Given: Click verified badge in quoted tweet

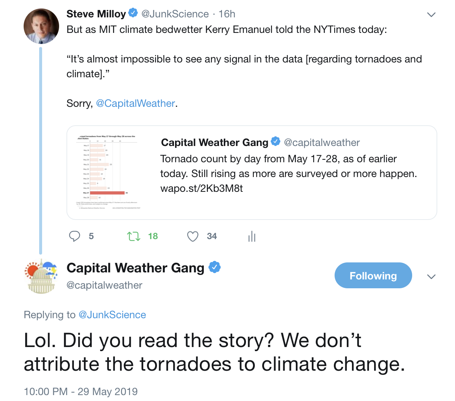Looking at the screenshot, I should [276, 142].
